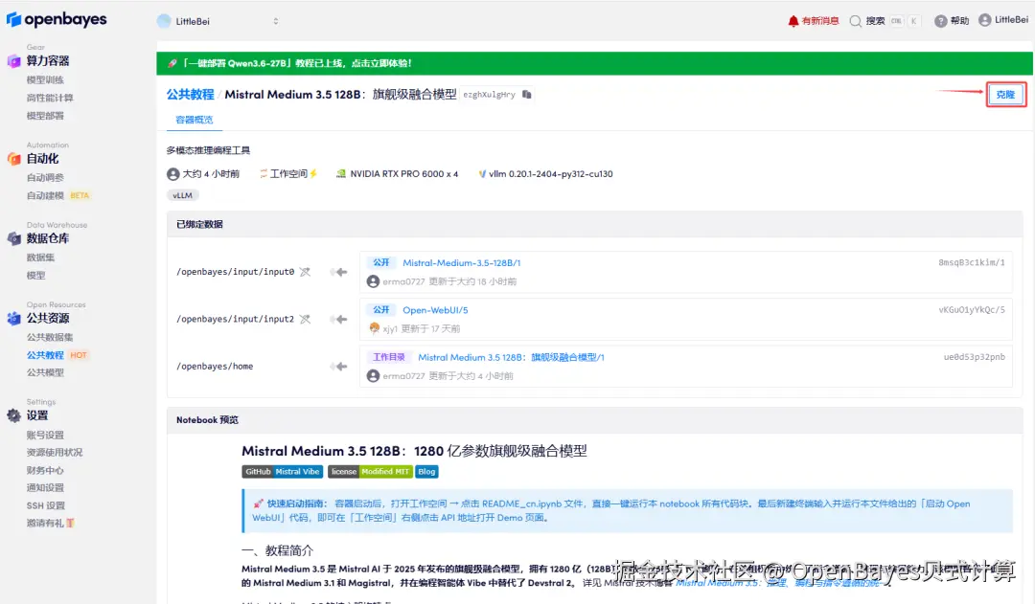Image resolution: width=1035 pixels, height=604 pixels.
Task: Open SSH 设置 in the sidebar
Action: 46,505
